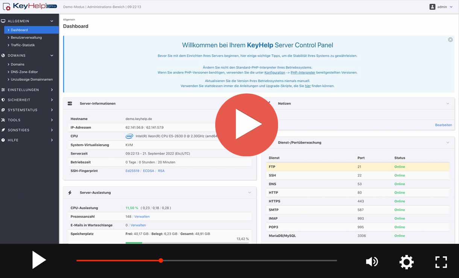Image resolution: width=459 pixels, height=278 pixels.
Task: Click the Online status for SSH
Action: [x=400, y=176]
